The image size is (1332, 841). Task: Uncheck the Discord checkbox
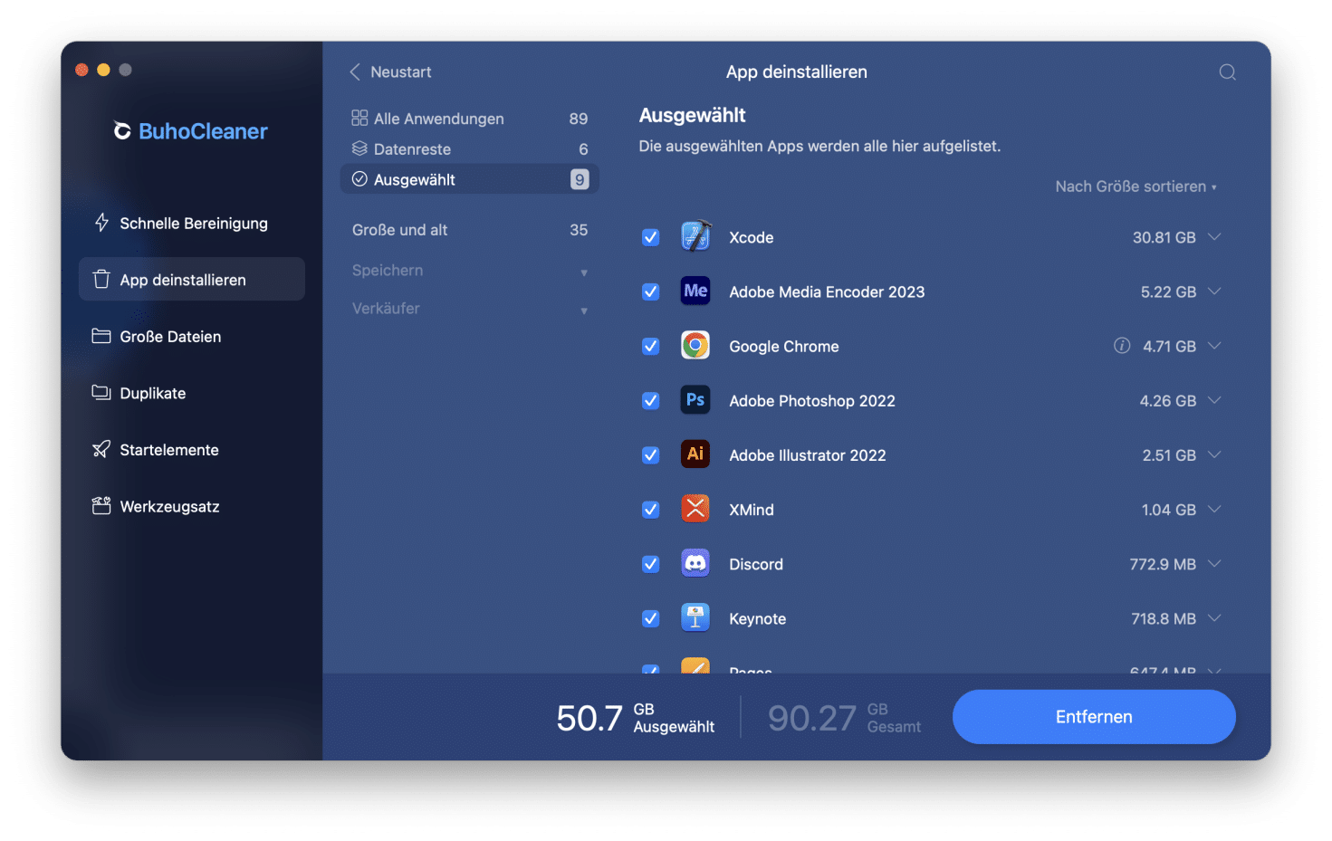pos(650,564)
